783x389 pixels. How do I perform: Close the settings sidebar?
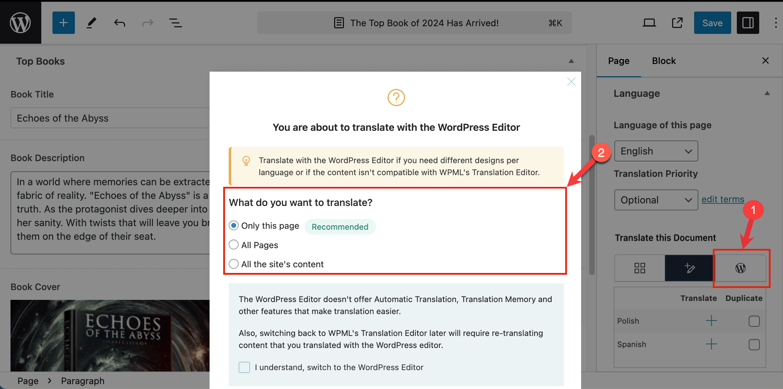pos(765,60)
